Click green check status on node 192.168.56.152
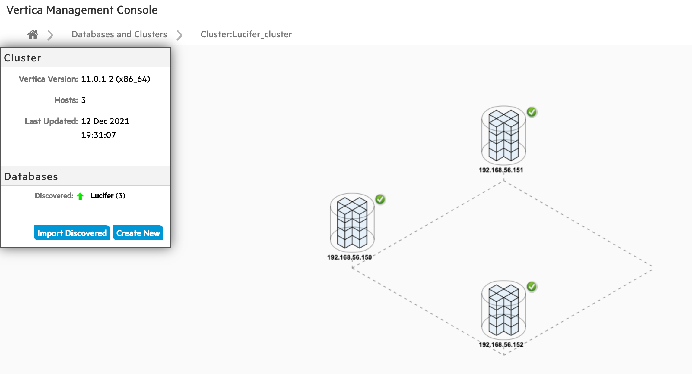The width and height of the screenshot is (692, 374). click(532, 287)
